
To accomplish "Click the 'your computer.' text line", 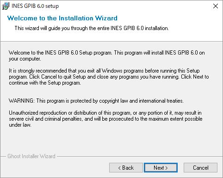I will click(25, 59).
